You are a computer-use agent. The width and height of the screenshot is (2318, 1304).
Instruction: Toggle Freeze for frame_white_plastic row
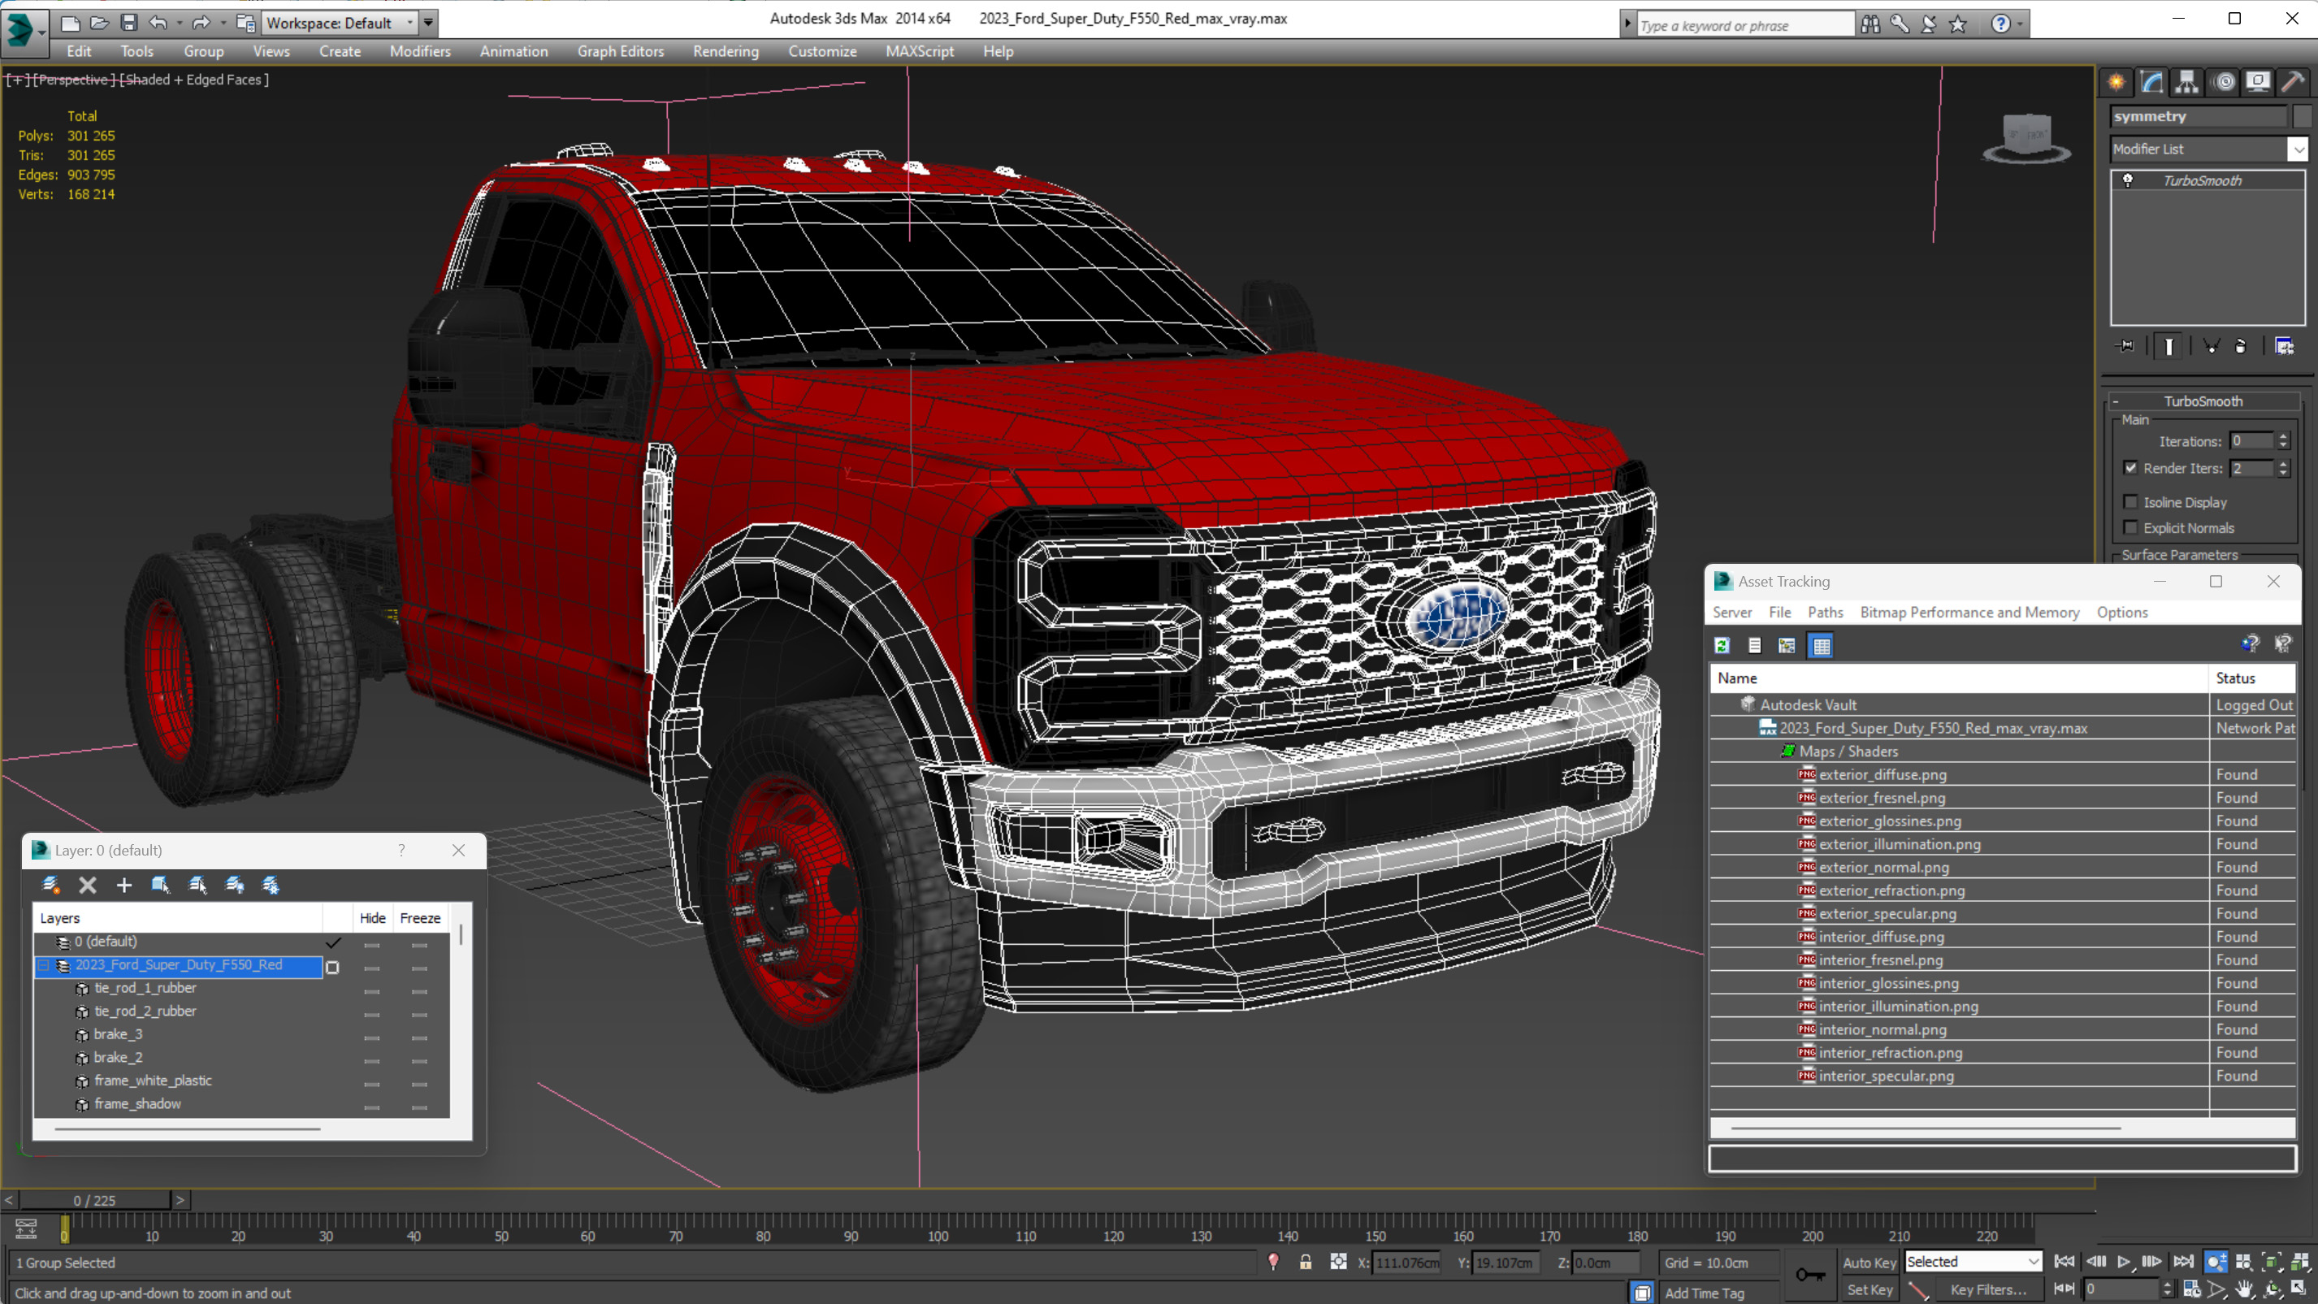pos(419,1084)
